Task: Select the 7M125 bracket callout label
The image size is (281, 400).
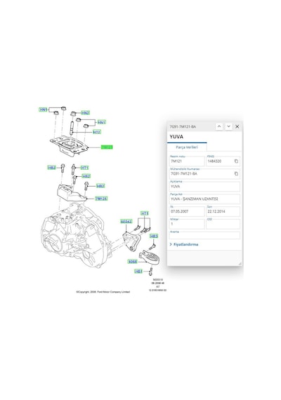Action: [x=101, y=199]
